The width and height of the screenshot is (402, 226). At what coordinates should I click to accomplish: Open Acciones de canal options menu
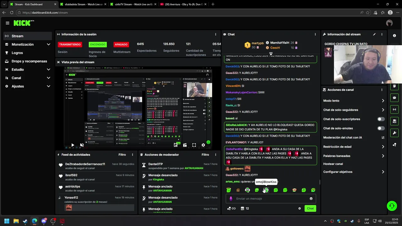click(382, 90)
